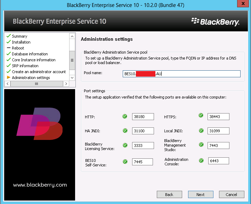Viewport: 251px width, 204px height.
Task: Click the checkmark icon beside Database information
Action: [x=9, y=54]
